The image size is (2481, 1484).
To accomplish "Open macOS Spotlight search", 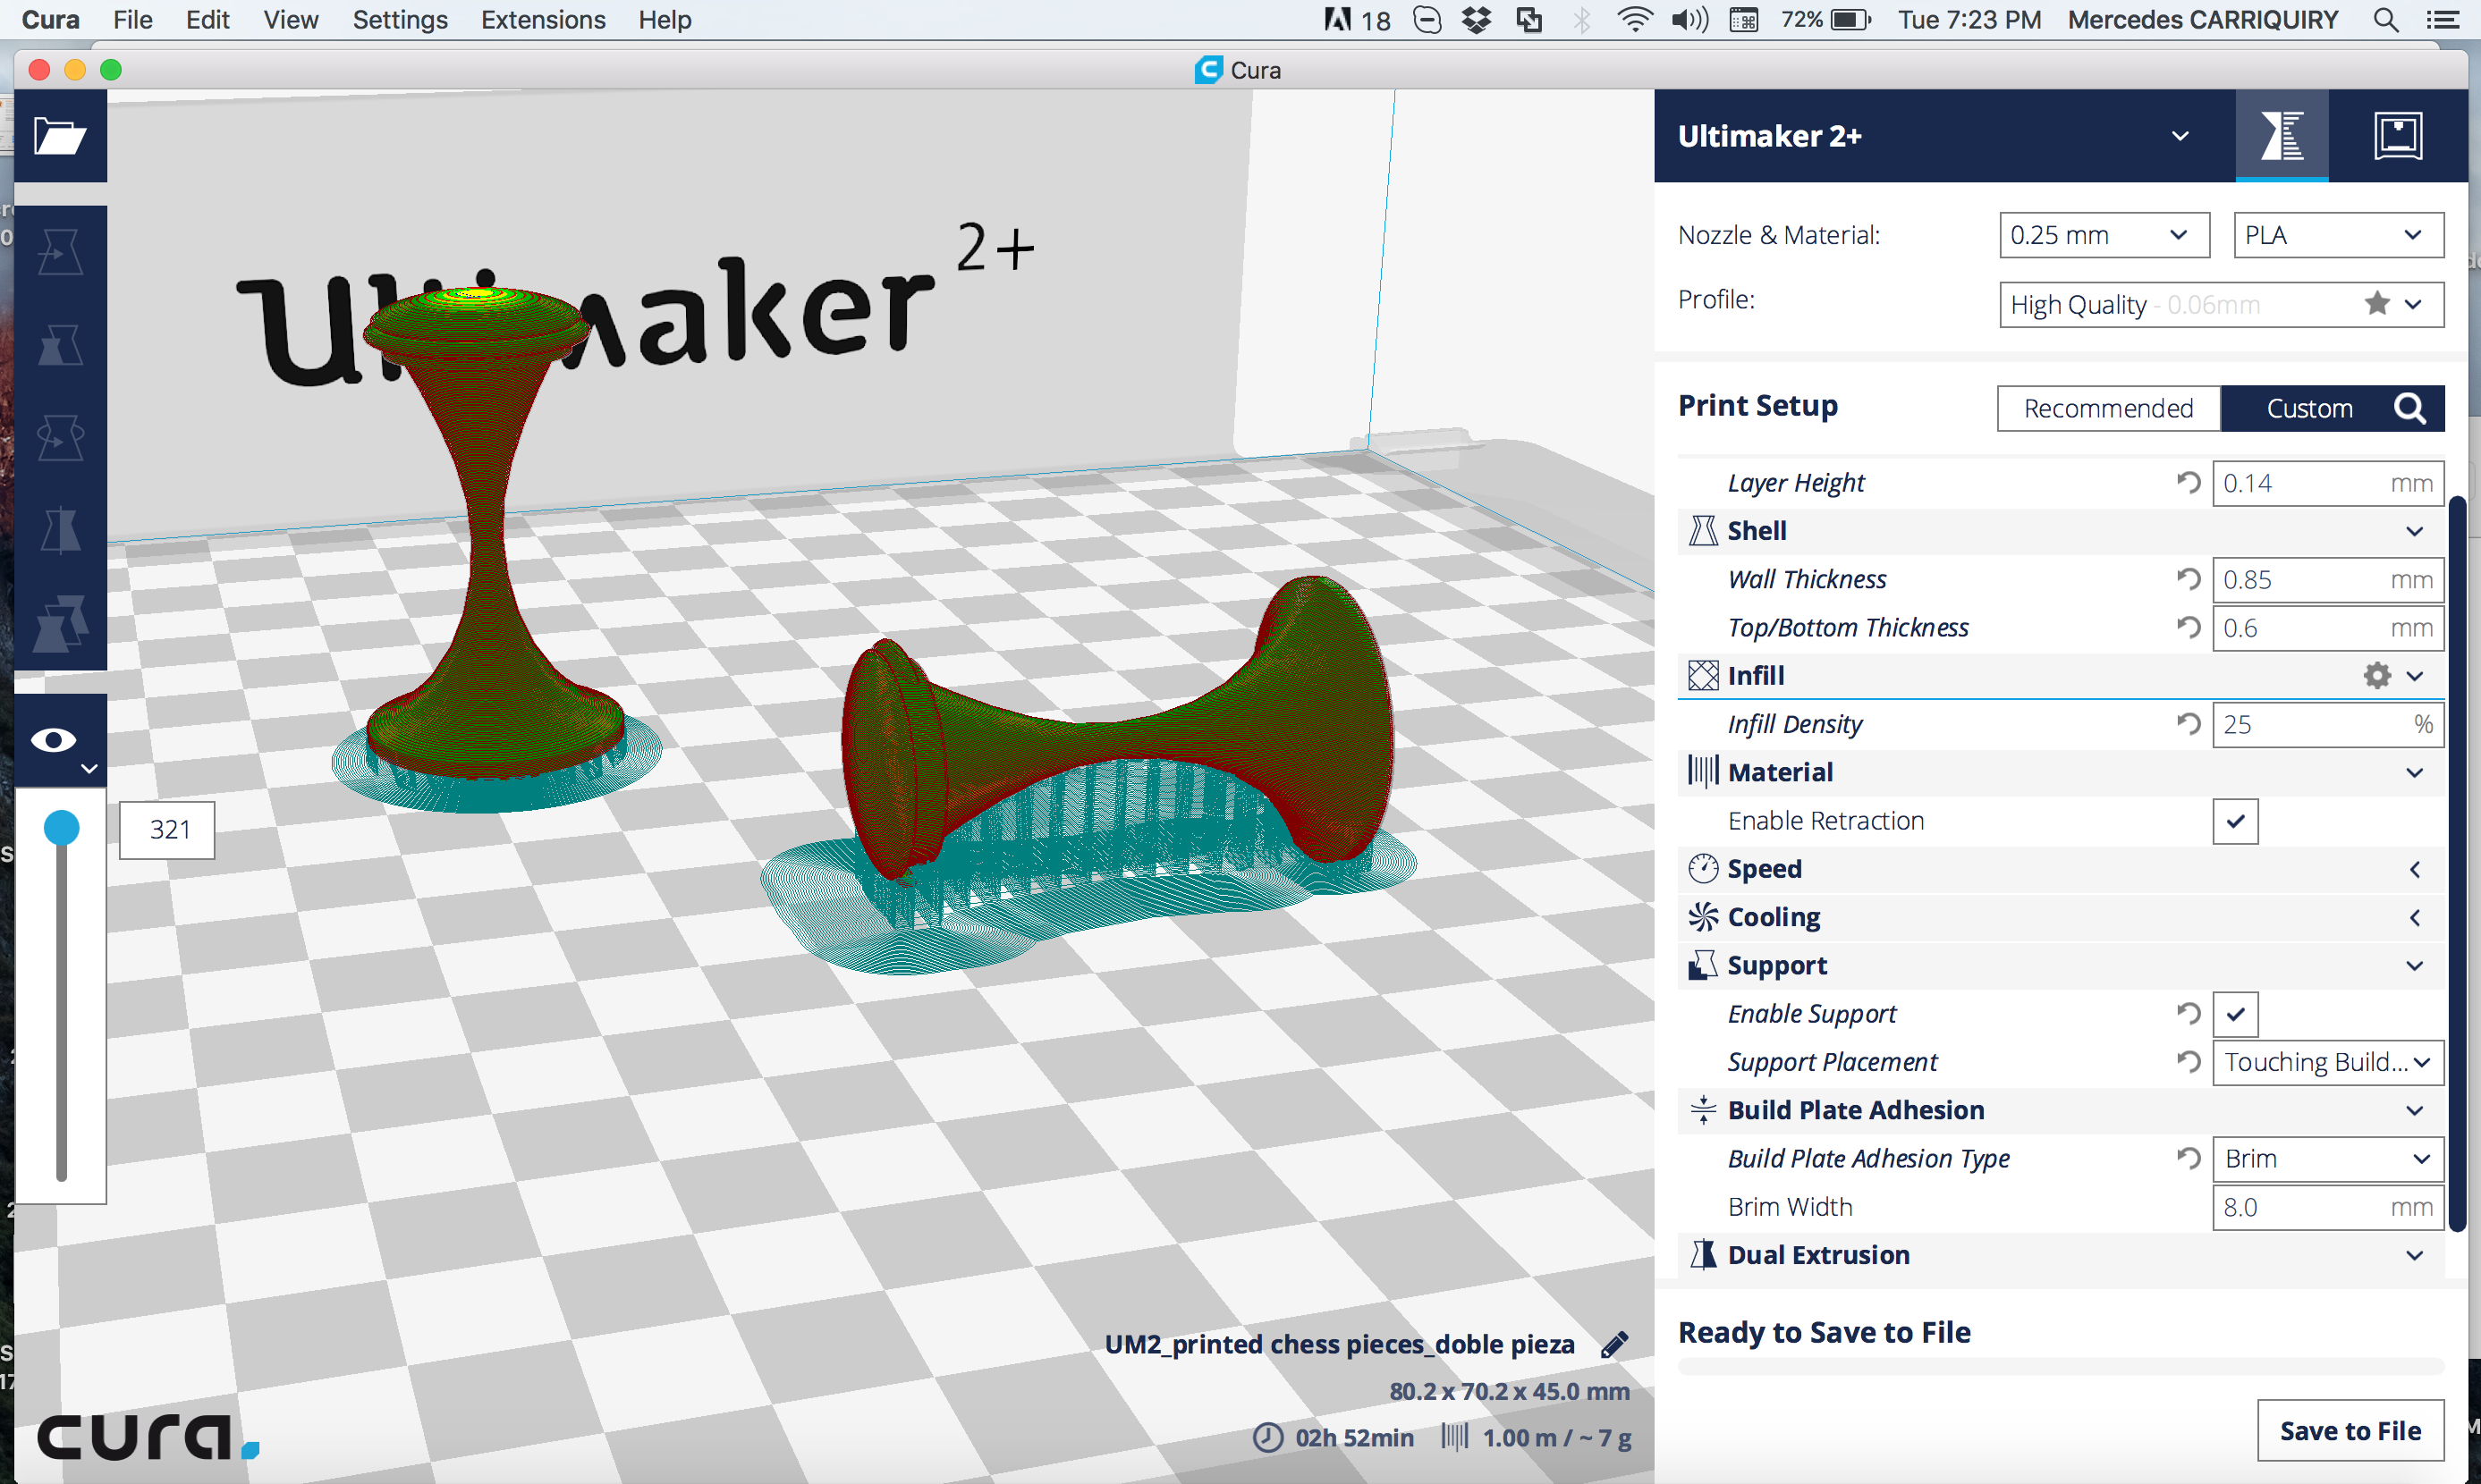I will click(x=2386, y=20).
